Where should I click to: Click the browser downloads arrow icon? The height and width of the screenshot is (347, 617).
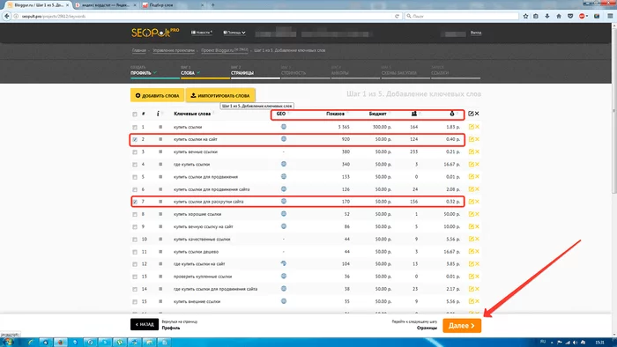pyautogui.click(x=547, y=16)
